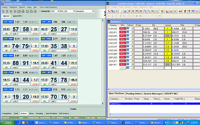The image size is (200, 125).
Task: Select the Spot Position tab
Action: pos(51,113)
